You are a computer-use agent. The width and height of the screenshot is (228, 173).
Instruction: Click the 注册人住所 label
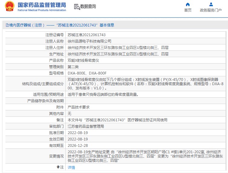55,48
